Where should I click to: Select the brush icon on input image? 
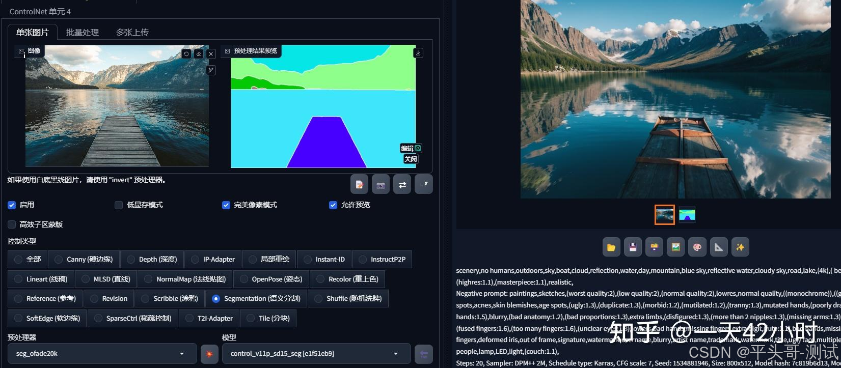click(211, 70)
